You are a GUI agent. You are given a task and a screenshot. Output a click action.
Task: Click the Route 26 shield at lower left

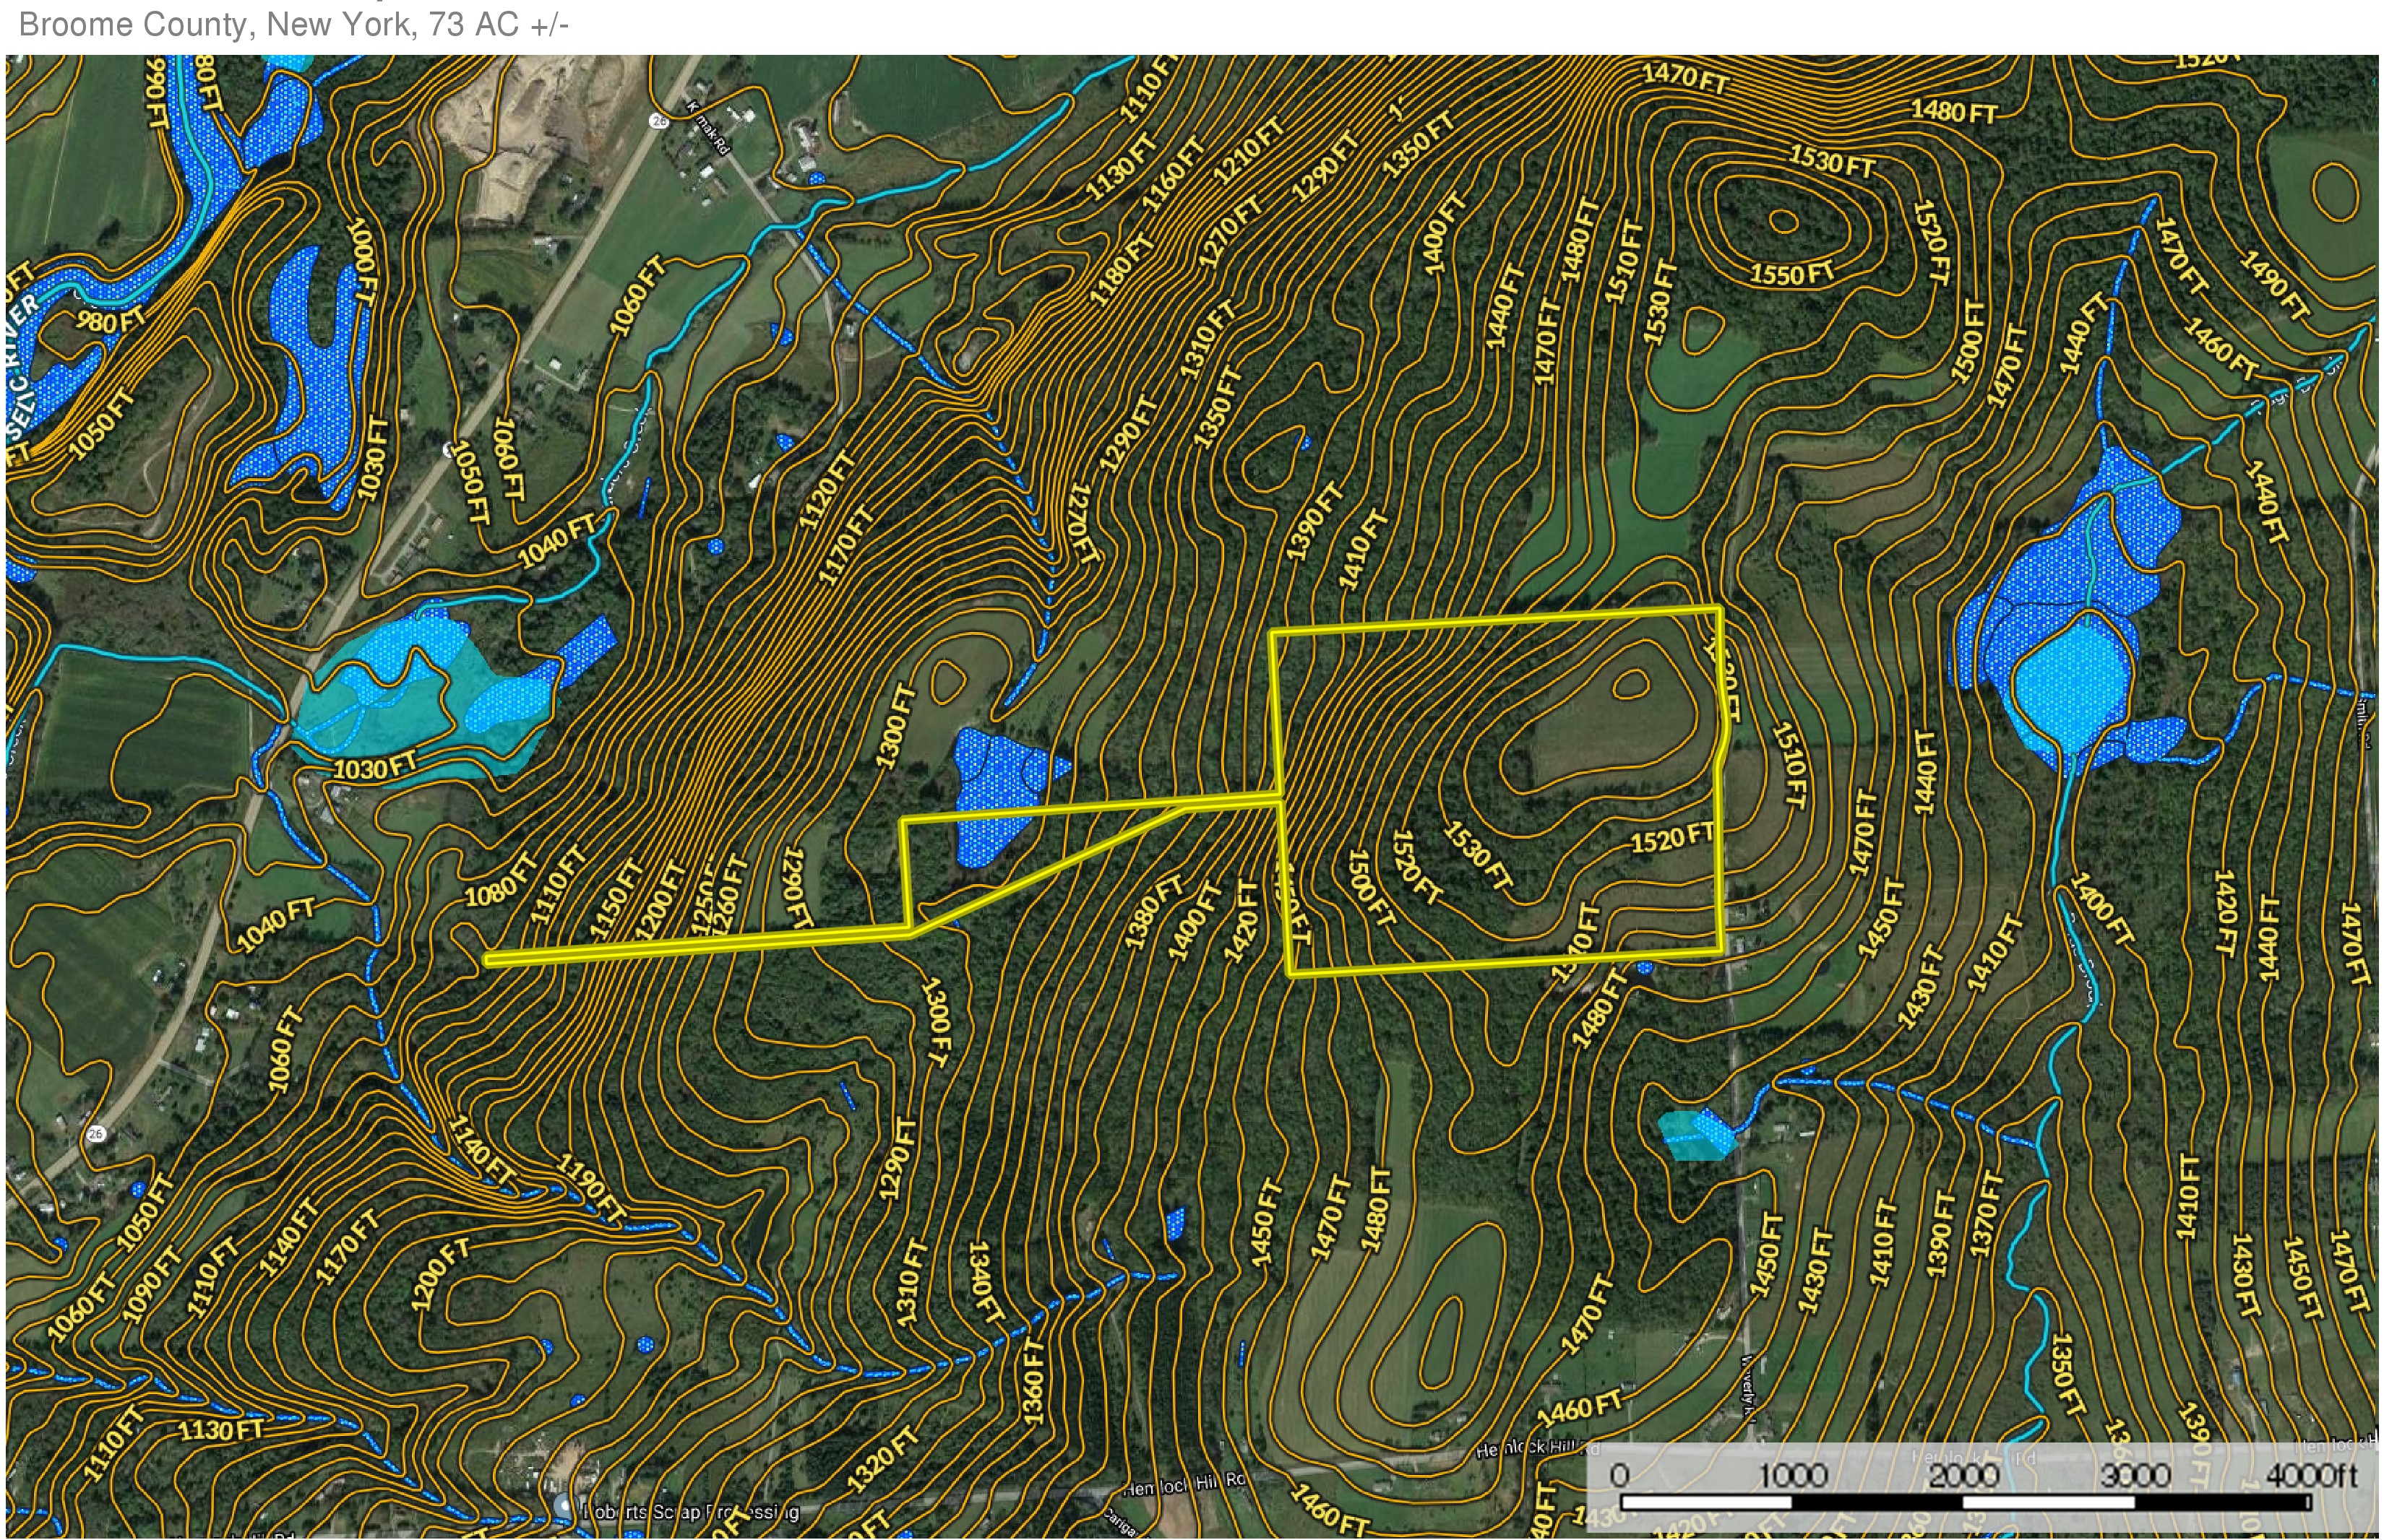(x=96, y=1133)
